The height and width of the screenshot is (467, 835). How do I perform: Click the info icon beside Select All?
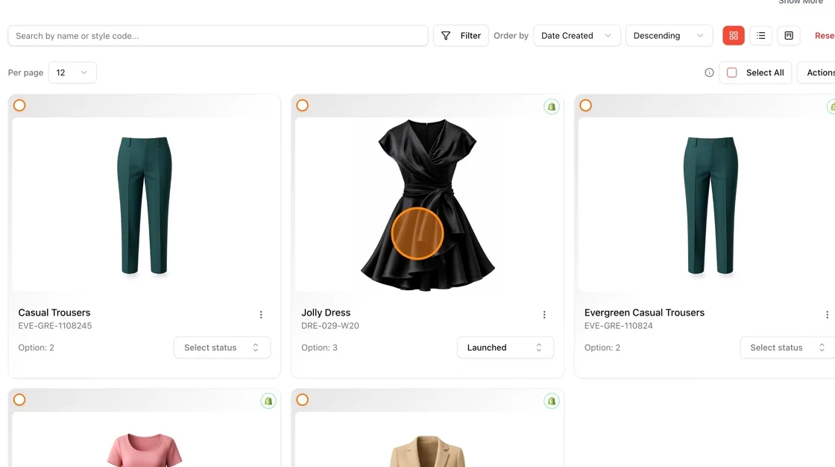[x=709, y=72]
